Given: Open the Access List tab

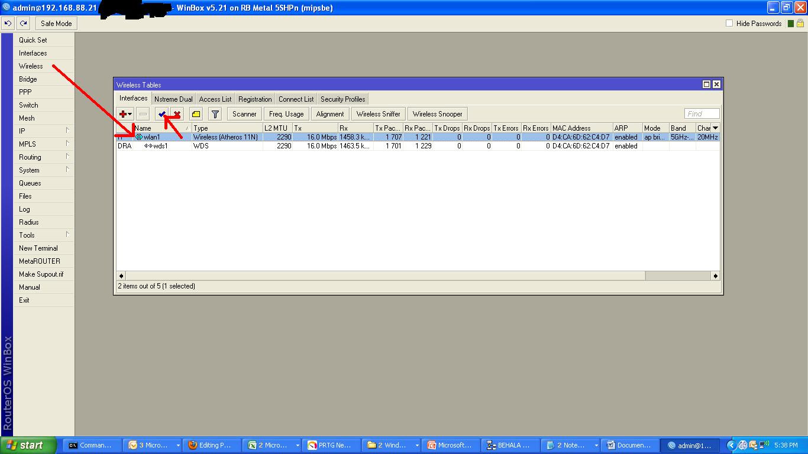Looking at the screenshot, I should tap(215, 99).
